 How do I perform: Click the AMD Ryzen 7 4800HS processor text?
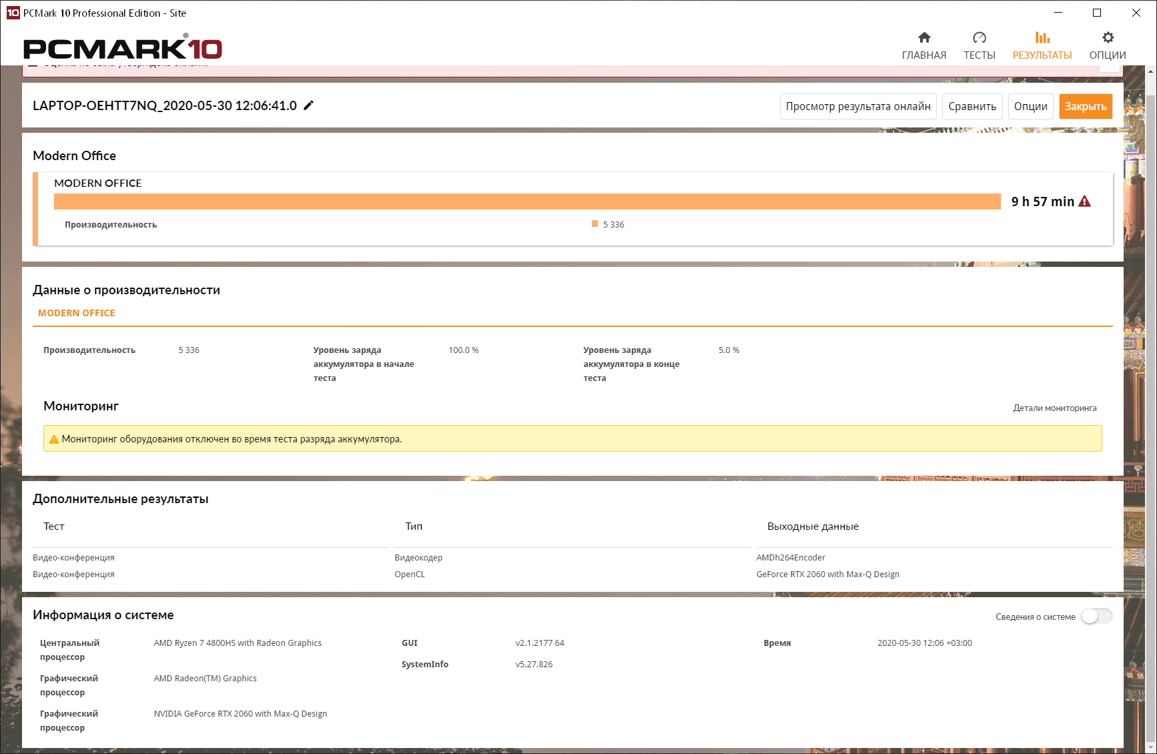[238, 643]
